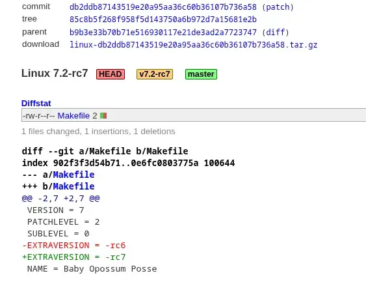Open the Diffstat heading link

(x=36, y=103)
